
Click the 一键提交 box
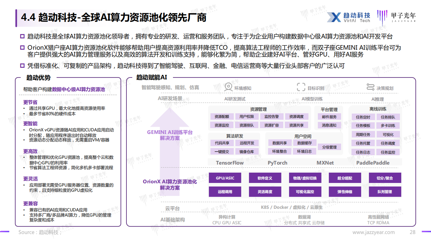click(222, 152)
